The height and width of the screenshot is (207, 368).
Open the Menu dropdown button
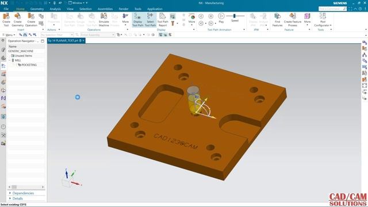click(x=9, y=34)
